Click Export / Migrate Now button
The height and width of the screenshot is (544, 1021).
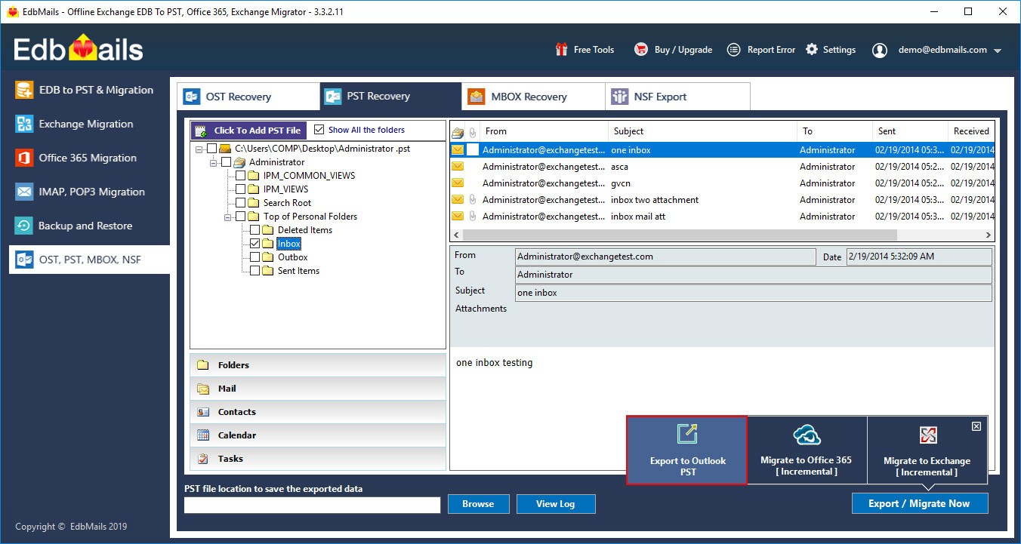click(x=919, y=503)
